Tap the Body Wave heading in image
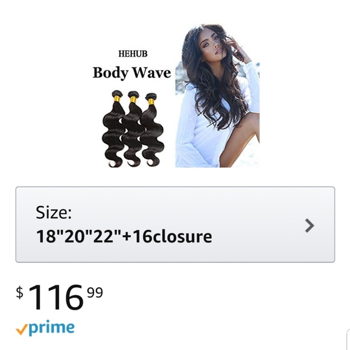The image size is (350, 350). (x=132, y=73)
